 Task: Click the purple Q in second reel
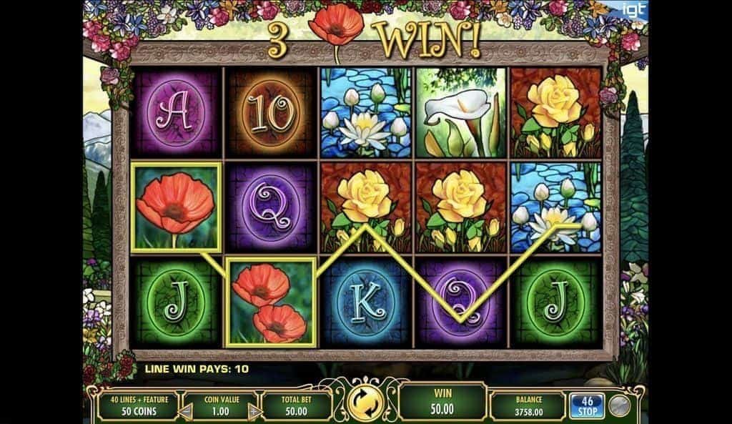point(271,207)
